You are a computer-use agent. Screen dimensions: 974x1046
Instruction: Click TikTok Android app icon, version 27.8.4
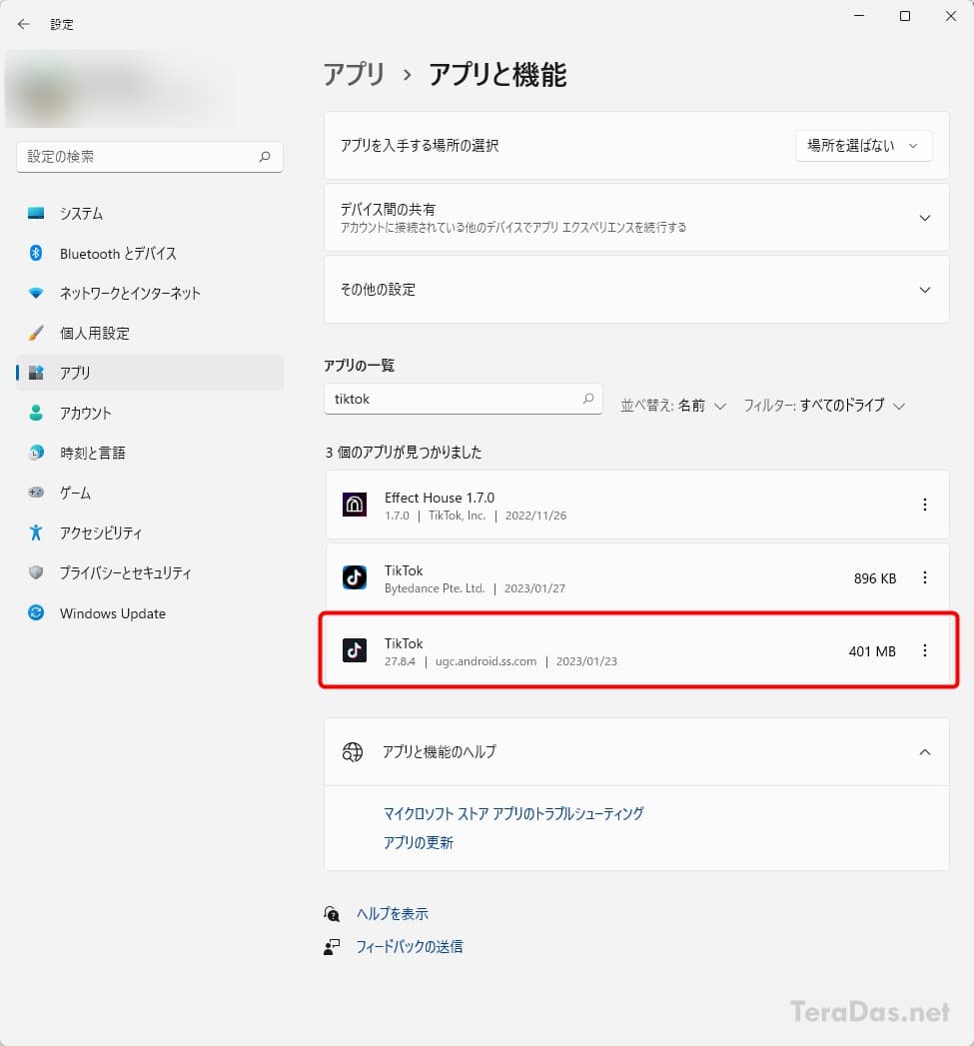[x=355, y=650]
